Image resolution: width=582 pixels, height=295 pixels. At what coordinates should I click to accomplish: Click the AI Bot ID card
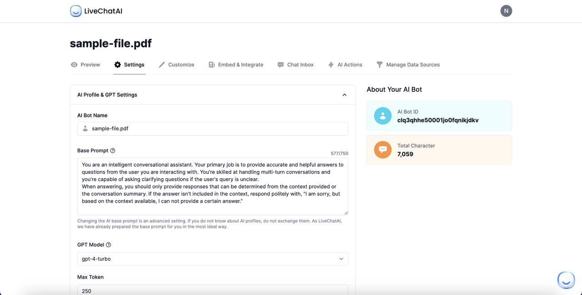(439, 115)
